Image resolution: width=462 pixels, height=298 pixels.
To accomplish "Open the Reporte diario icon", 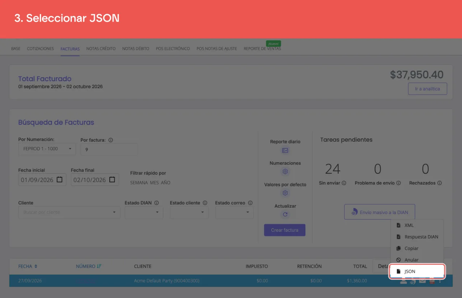I will 285,151.
